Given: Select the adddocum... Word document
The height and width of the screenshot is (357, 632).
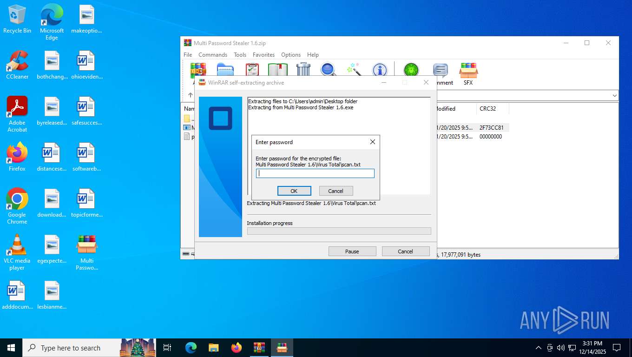Looking at the screenshot, I should tap(17, 295).
